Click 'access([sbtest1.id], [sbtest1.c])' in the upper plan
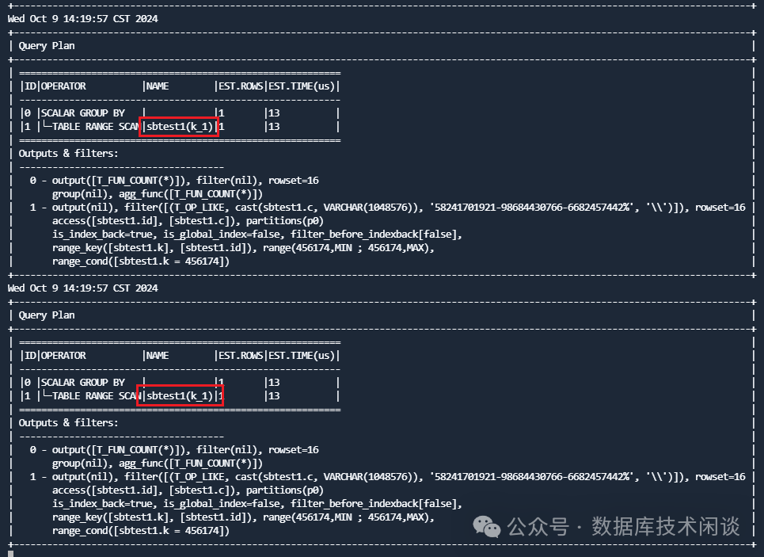The image size is (764, 557). click(x=146, y=221)
